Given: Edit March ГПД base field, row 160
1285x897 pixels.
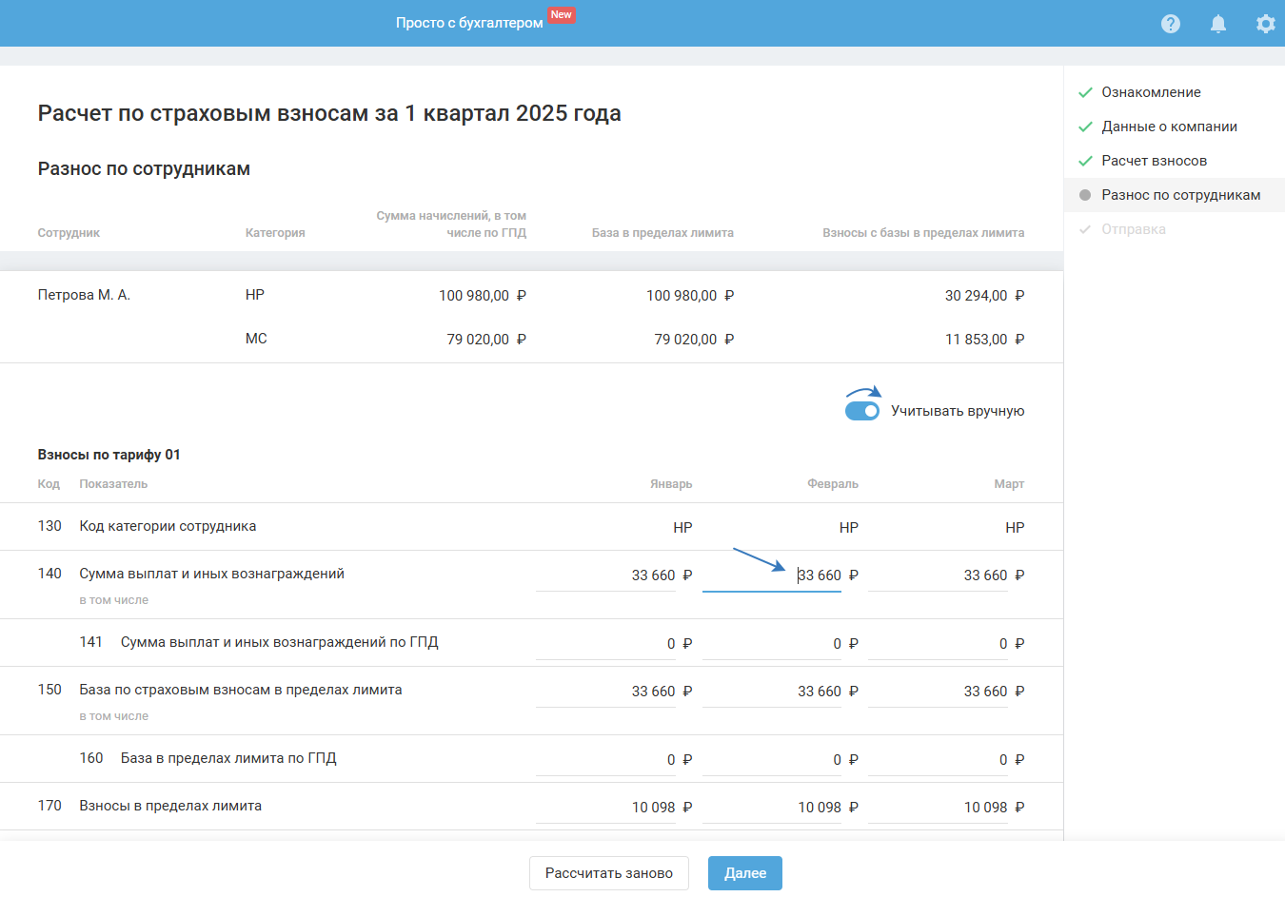Looking at the screenshot, I should coord(938,760).
